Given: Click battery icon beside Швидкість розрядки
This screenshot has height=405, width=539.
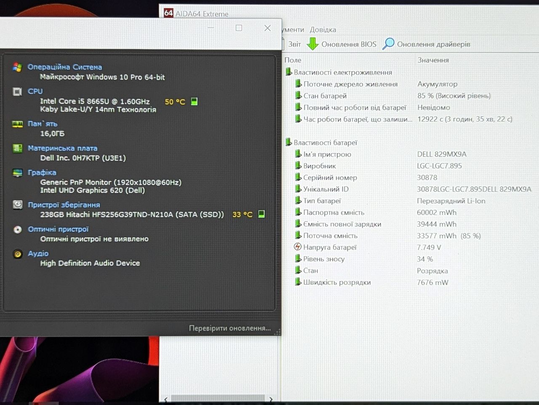Looking at the screenshot, I should (298, 282).
